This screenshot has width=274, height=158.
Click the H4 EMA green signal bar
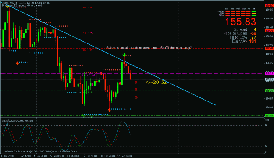coord(253,15)
